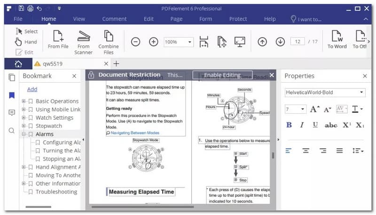Toggle Italic text formatting
Viewport: 376px width, 215px height.
302,125
